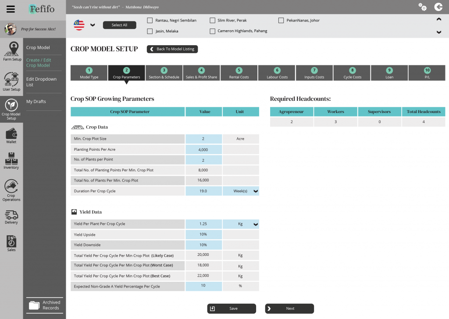Enable the PekanNanas, Johor checkbox
The image size is (449, 319).
click(282, 20)
